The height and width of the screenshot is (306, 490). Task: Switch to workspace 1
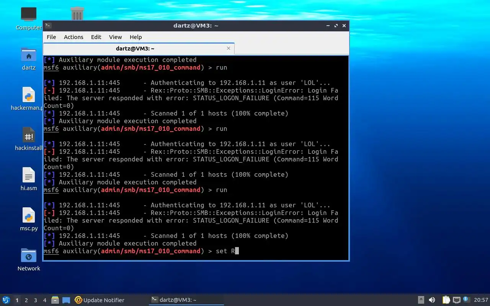pos(17,300)
